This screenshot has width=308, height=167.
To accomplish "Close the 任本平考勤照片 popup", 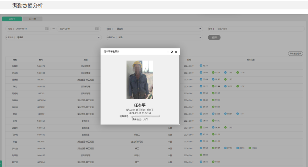I will [176, 51].
